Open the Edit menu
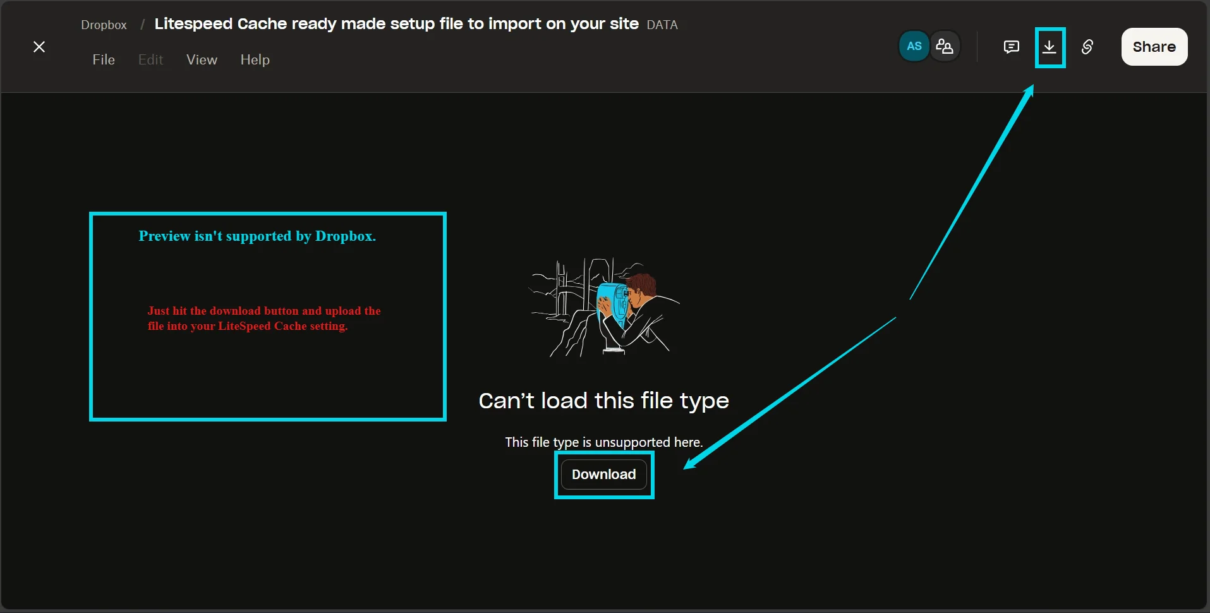The height and width of the screenshot is (613, 1210). click(150, 59)
